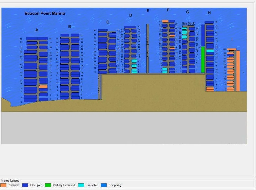This screenshot has height=190, width=256.
Task: Select the cyan slip 34 at Gas Dock
Action: coord(185,28)
